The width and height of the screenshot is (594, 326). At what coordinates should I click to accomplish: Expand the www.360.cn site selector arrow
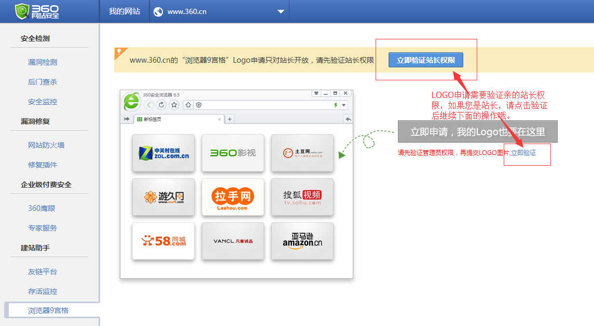[x=281, y=12]
